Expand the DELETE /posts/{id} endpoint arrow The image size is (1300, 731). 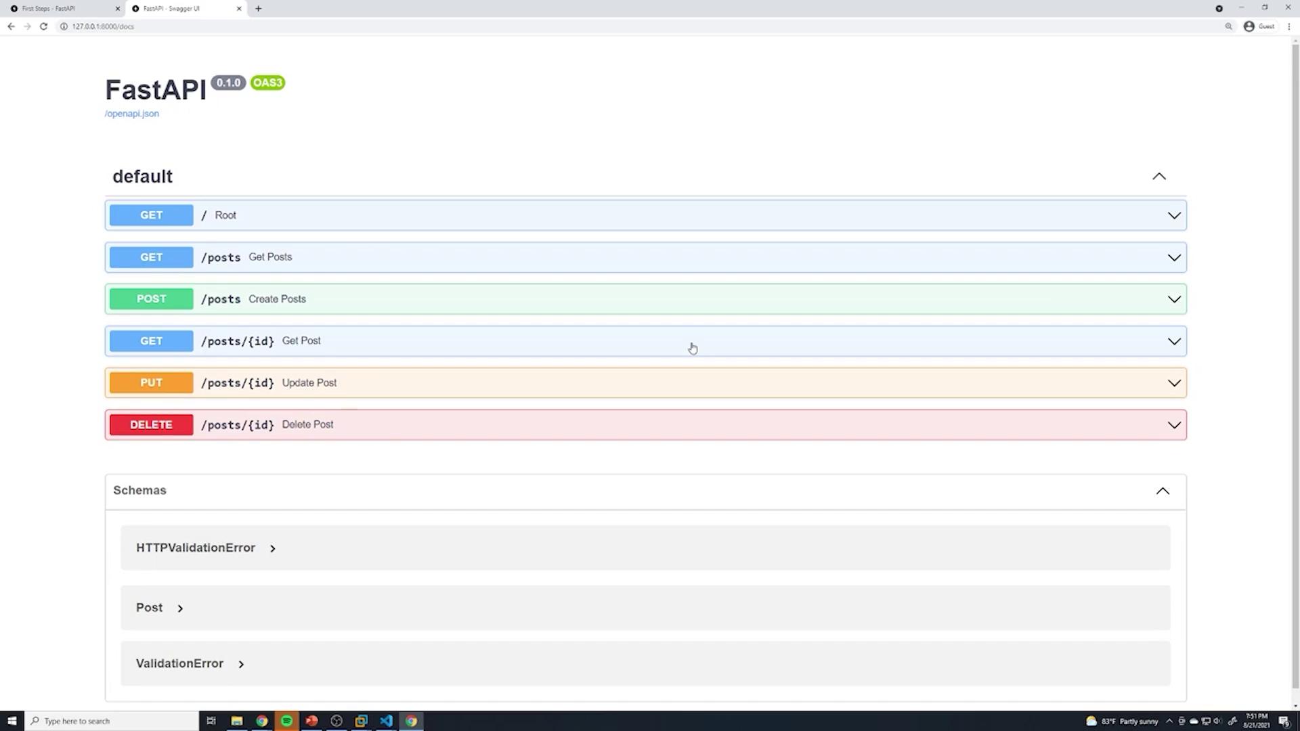[1173, 425]
